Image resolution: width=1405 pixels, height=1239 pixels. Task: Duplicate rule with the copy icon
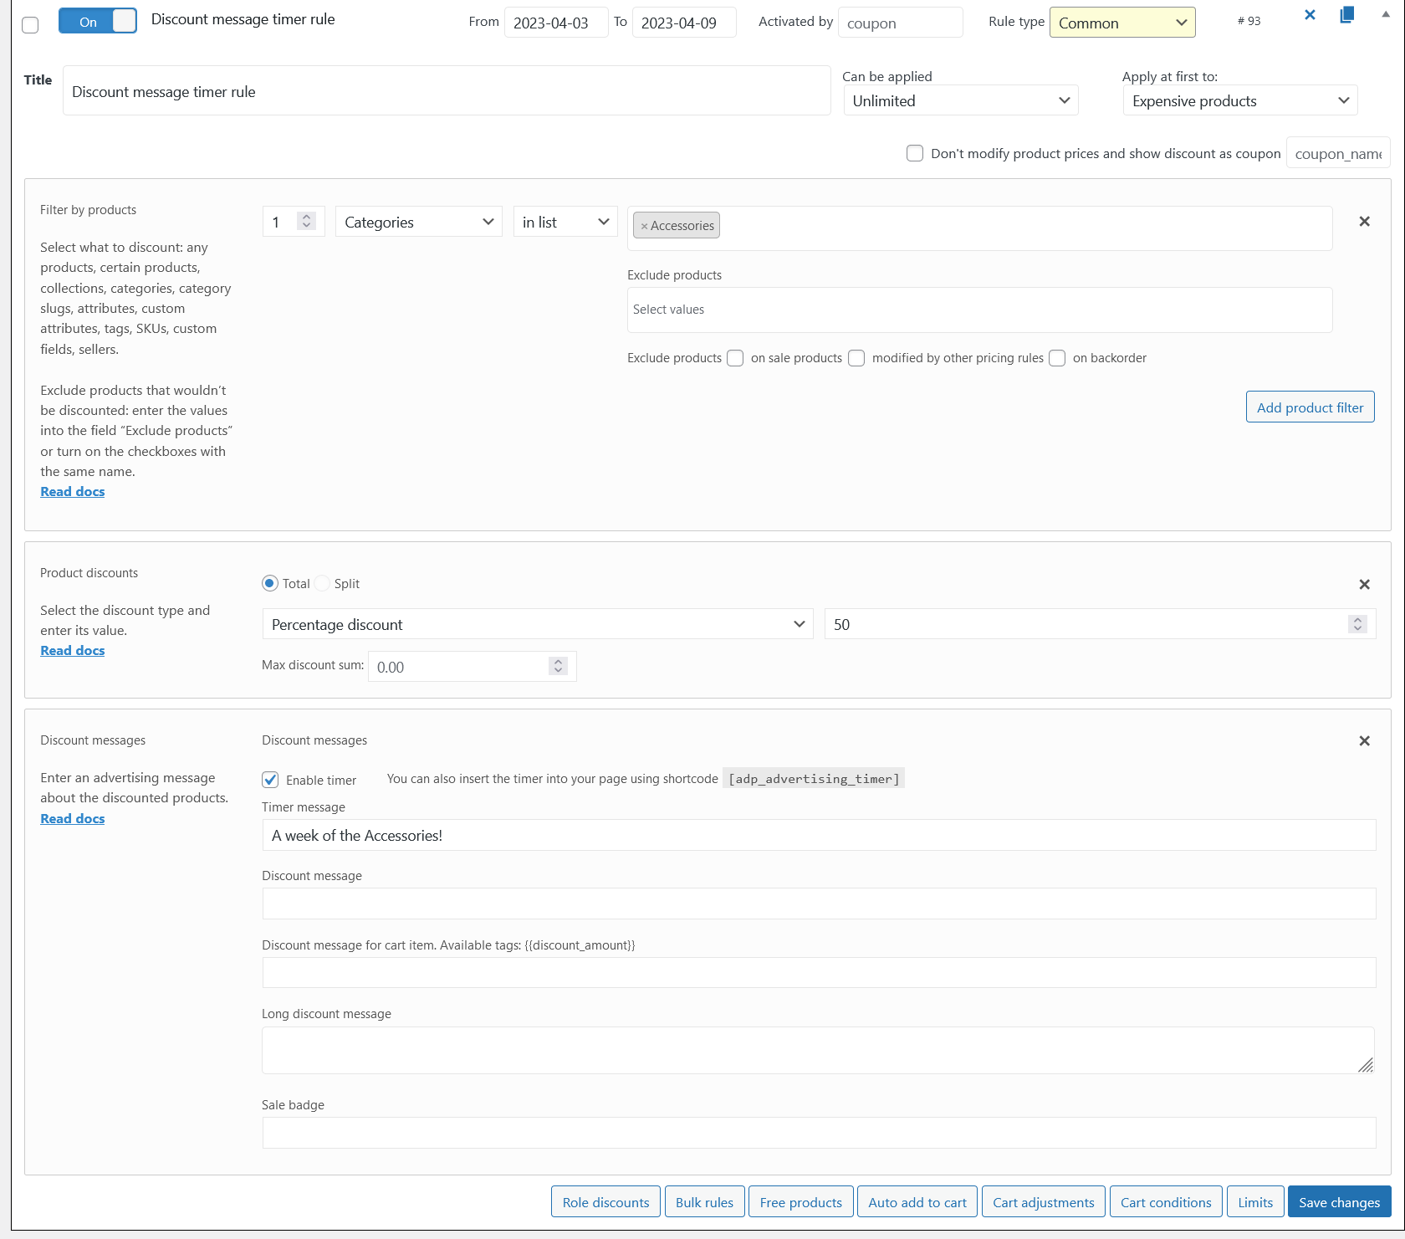point(1346,15)
